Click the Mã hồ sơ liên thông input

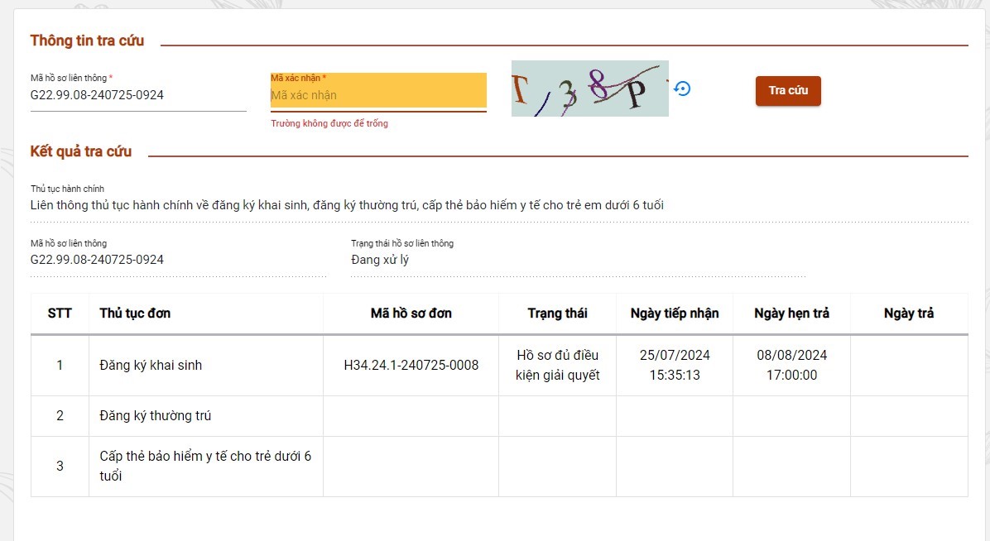click(x=137, y=95)
